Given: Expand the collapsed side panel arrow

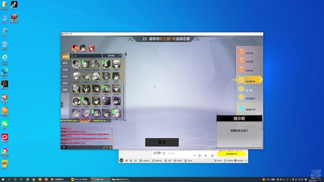Looking at the screenshot, I should [62, 104].
